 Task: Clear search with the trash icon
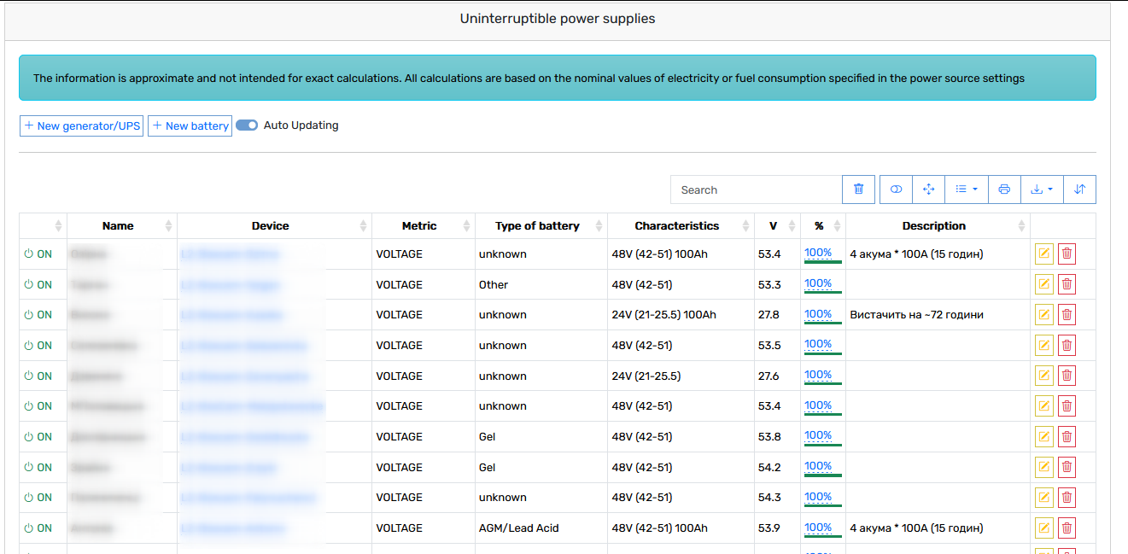point(859,190)
